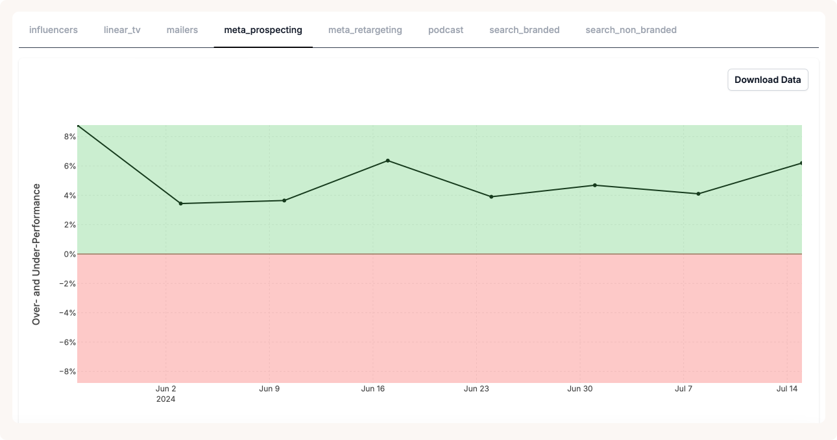The width and height of the screenshot is (837, 440).
Task: Click the Jun 30 data point
Action: pyautogui.click(x=594, y=185)
